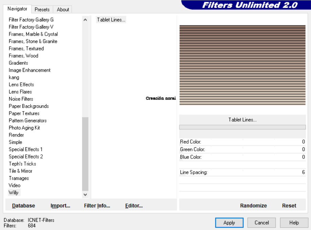The image size is (311, 230).
Task: Click the striped filter preview image
Action: tap(242, 65)
